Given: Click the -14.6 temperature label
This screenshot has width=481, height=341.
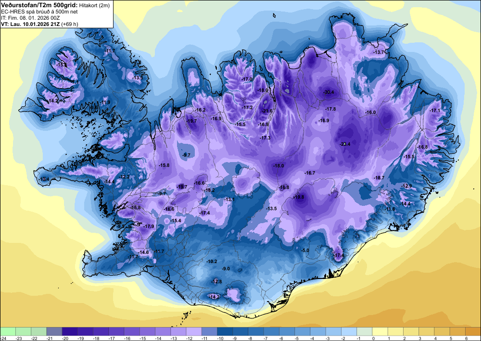Looking at the screenshot, I should 143,253.
